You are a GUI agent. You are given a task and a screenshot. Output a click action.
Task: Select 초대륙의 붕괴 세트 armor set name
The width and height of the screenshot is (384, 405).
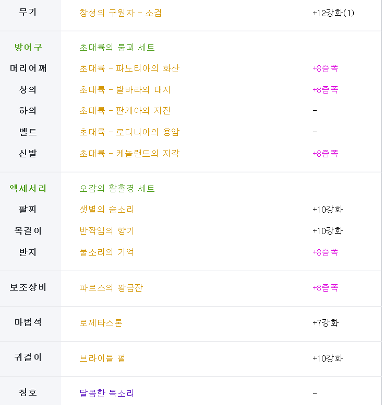point(117,47)
